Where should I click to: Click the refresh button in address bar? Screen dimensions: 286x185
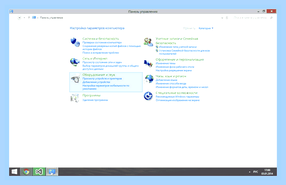[227, 18]
